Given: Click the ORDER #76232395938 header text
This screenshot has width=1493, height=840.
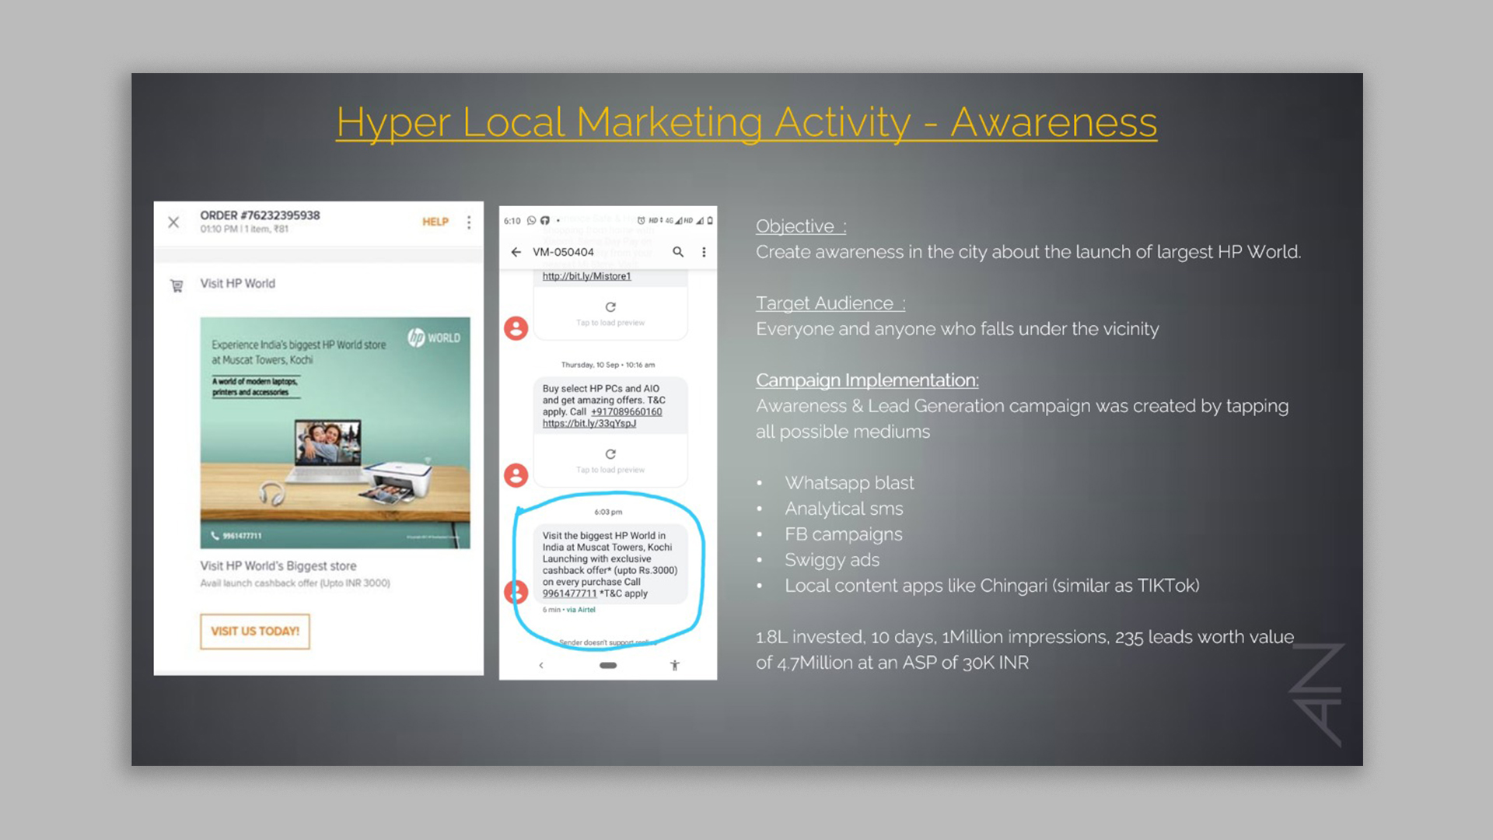Looking at the screenshot, I should click(260, 215).
